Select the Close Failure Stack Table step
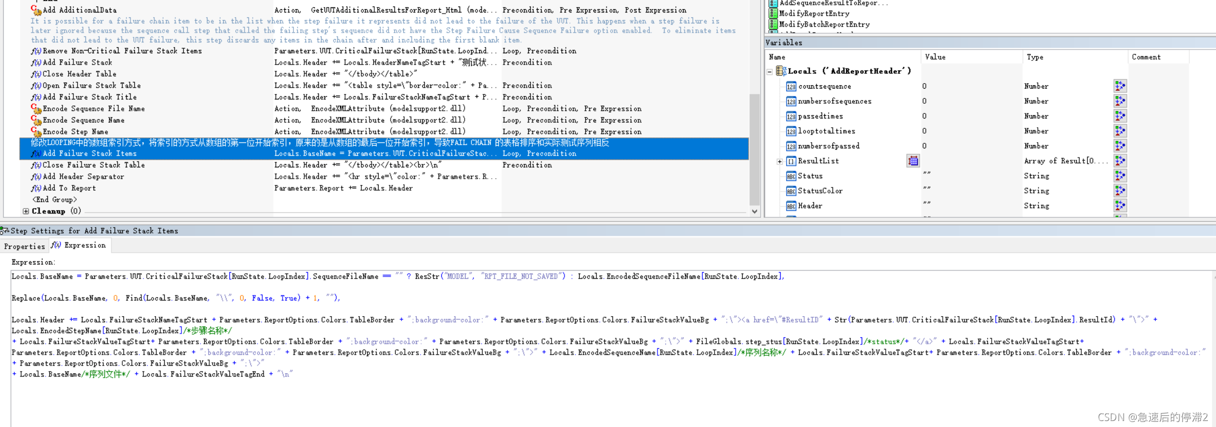1216x427 pixels. point(94,165)
